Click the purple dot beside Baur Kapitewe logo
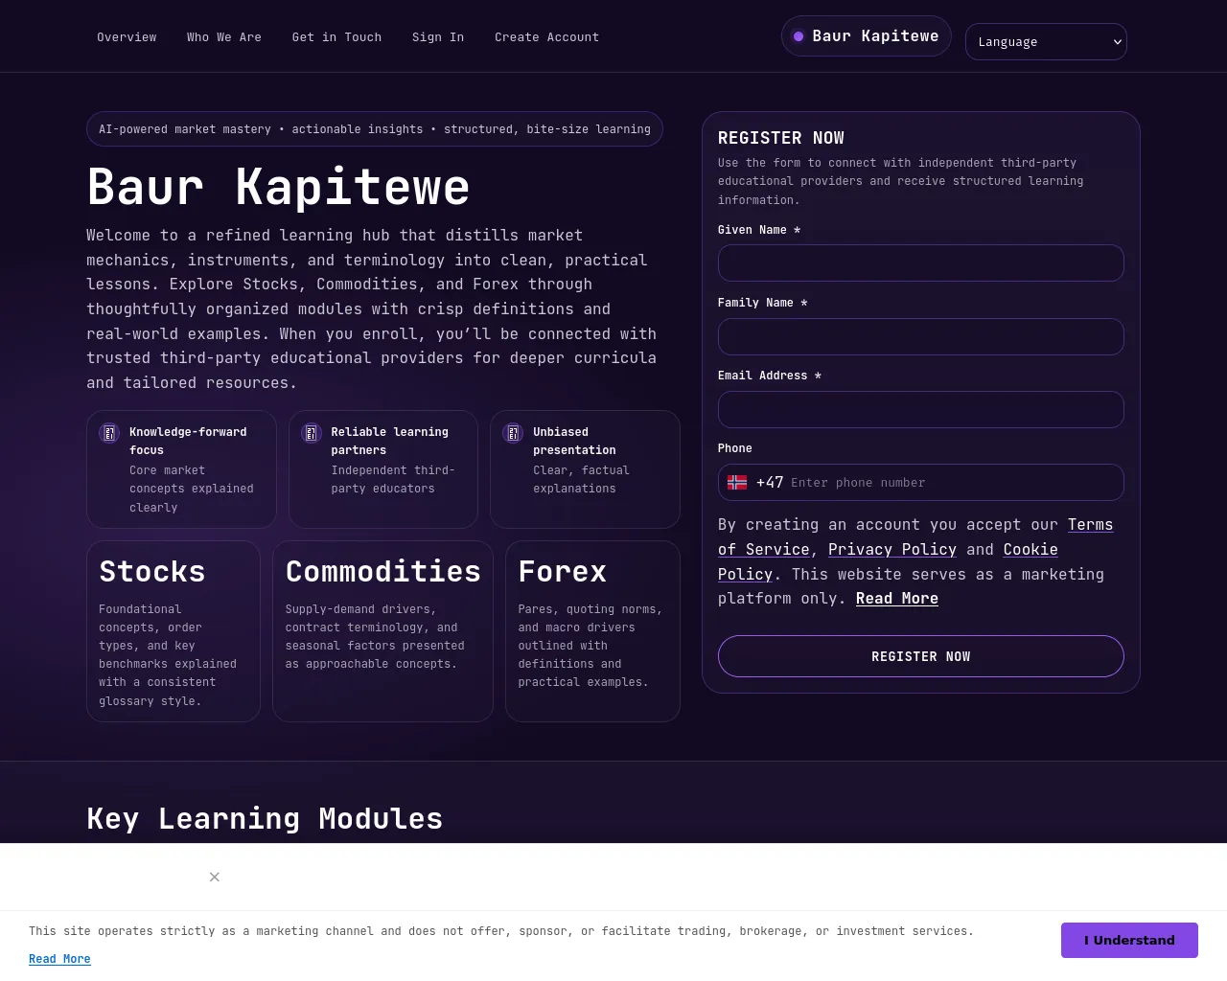This screenshot has height=981, width=1227. click(799, 36)
